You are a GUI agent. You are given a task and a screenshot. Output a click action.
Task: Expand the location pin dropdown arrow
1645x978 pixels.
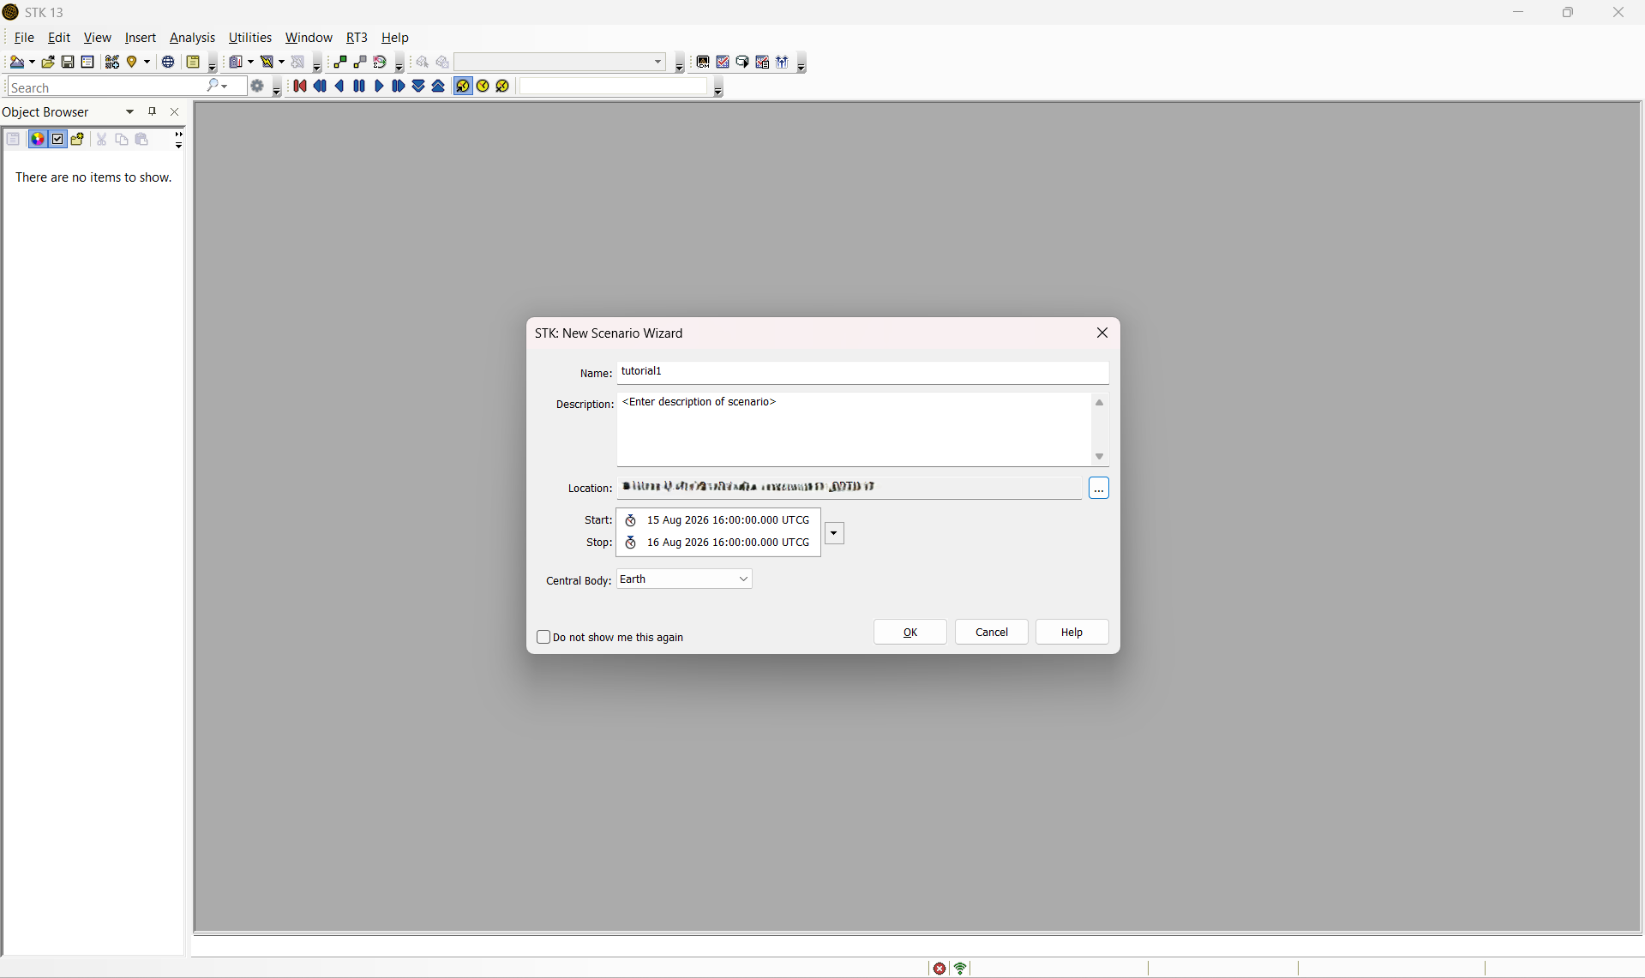click(147, 62)
